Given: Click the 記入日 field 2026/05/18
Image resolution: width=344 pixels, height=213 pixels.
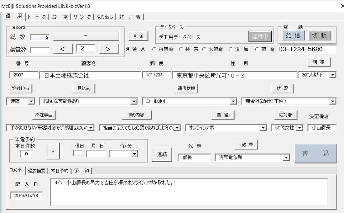Looking at the screenshot, I should point(27,196).
